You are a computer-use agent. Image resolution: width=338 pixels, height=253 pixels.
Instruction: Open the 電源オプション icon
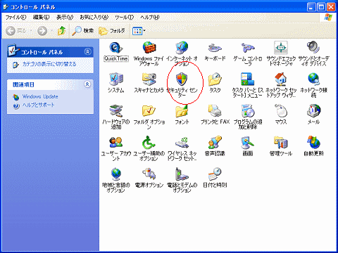[149, 174]
